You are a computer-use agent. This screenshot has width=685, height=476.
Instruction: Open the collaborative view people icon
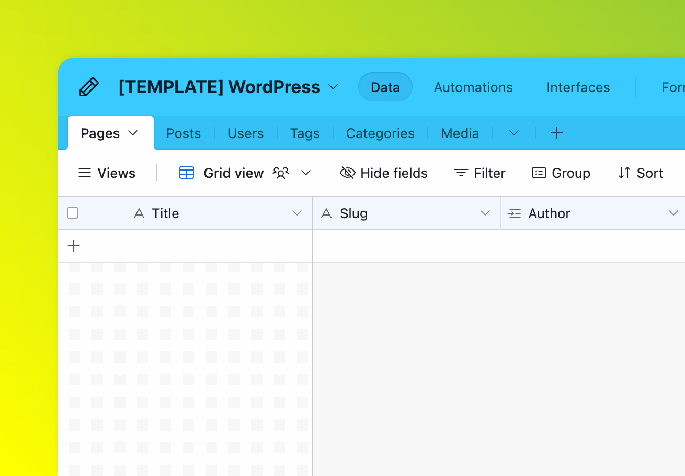tap(281, 173)
